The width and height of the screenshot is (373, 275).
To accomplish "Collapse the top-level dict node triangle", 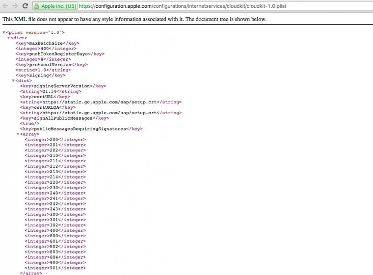I will (8, 38).
